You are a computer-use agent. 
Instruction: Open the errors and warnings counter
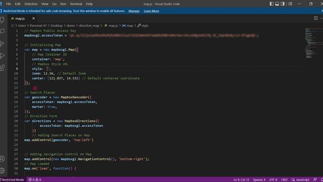(35, 180)
